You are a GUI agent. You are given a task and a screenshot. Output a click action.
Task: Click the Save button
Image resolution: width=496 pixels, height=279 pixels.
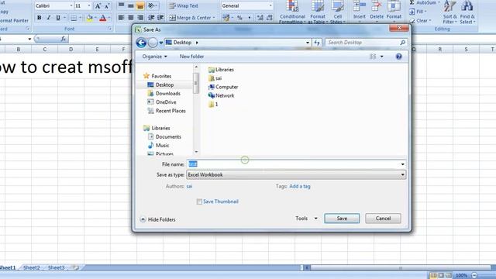pos(342,219)
